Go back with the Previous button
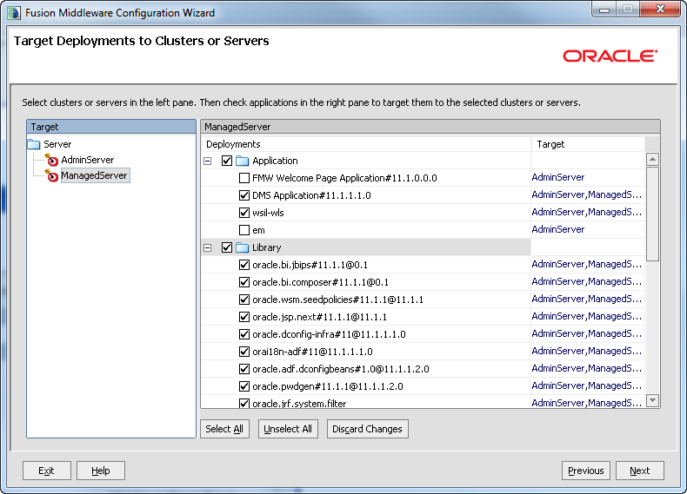Image resolution: width=687 pixels, height=494 pixels. click(586, 471)
